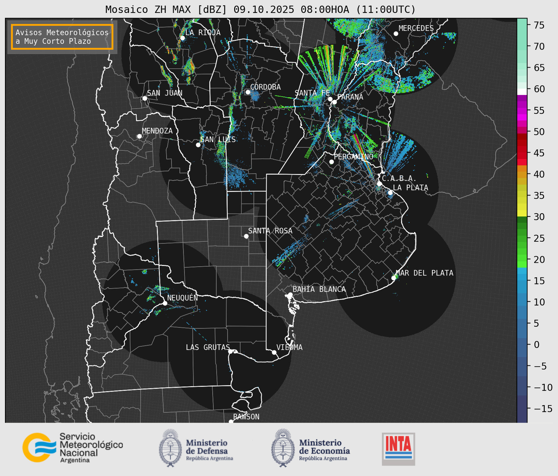Click the yellow 30 dBZ color band

(x=522, y=213)
